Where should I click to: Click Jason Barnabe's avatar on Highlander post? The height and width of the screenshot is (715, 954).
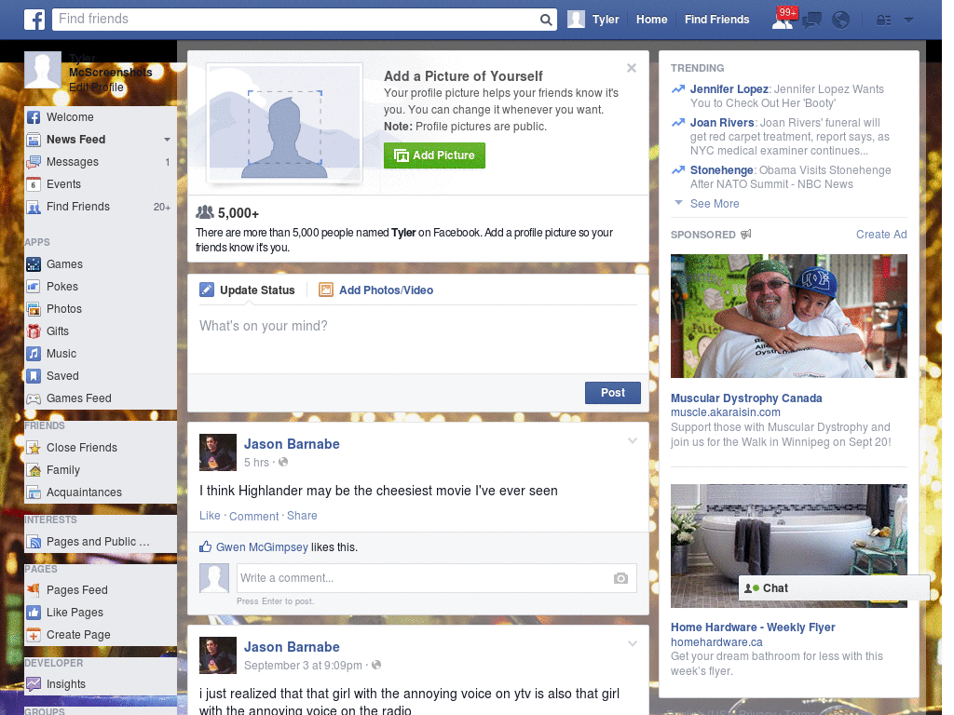pos(218,452)
